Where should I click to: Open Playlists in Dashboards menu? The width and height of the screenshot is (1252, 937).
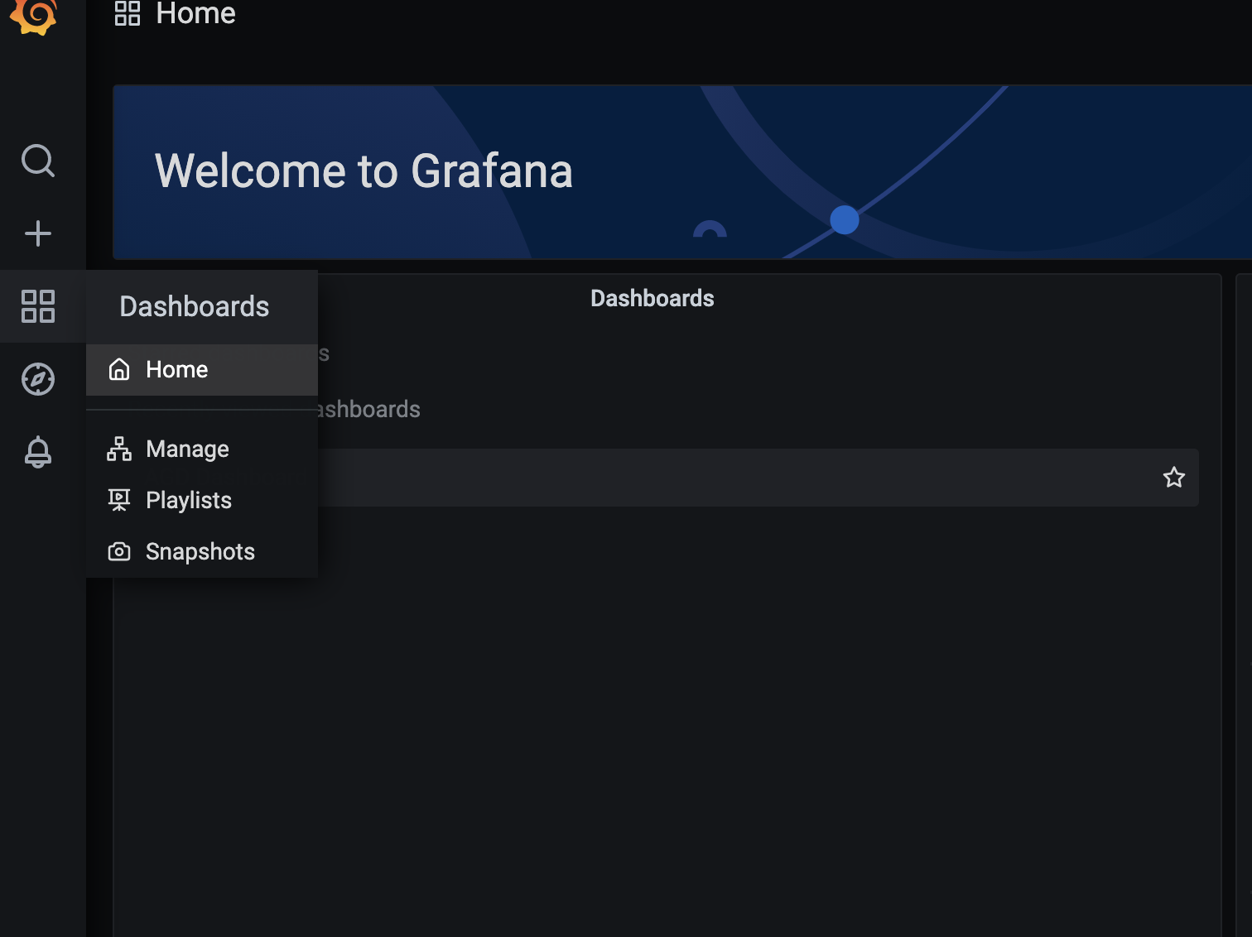[x=202, y=500]
